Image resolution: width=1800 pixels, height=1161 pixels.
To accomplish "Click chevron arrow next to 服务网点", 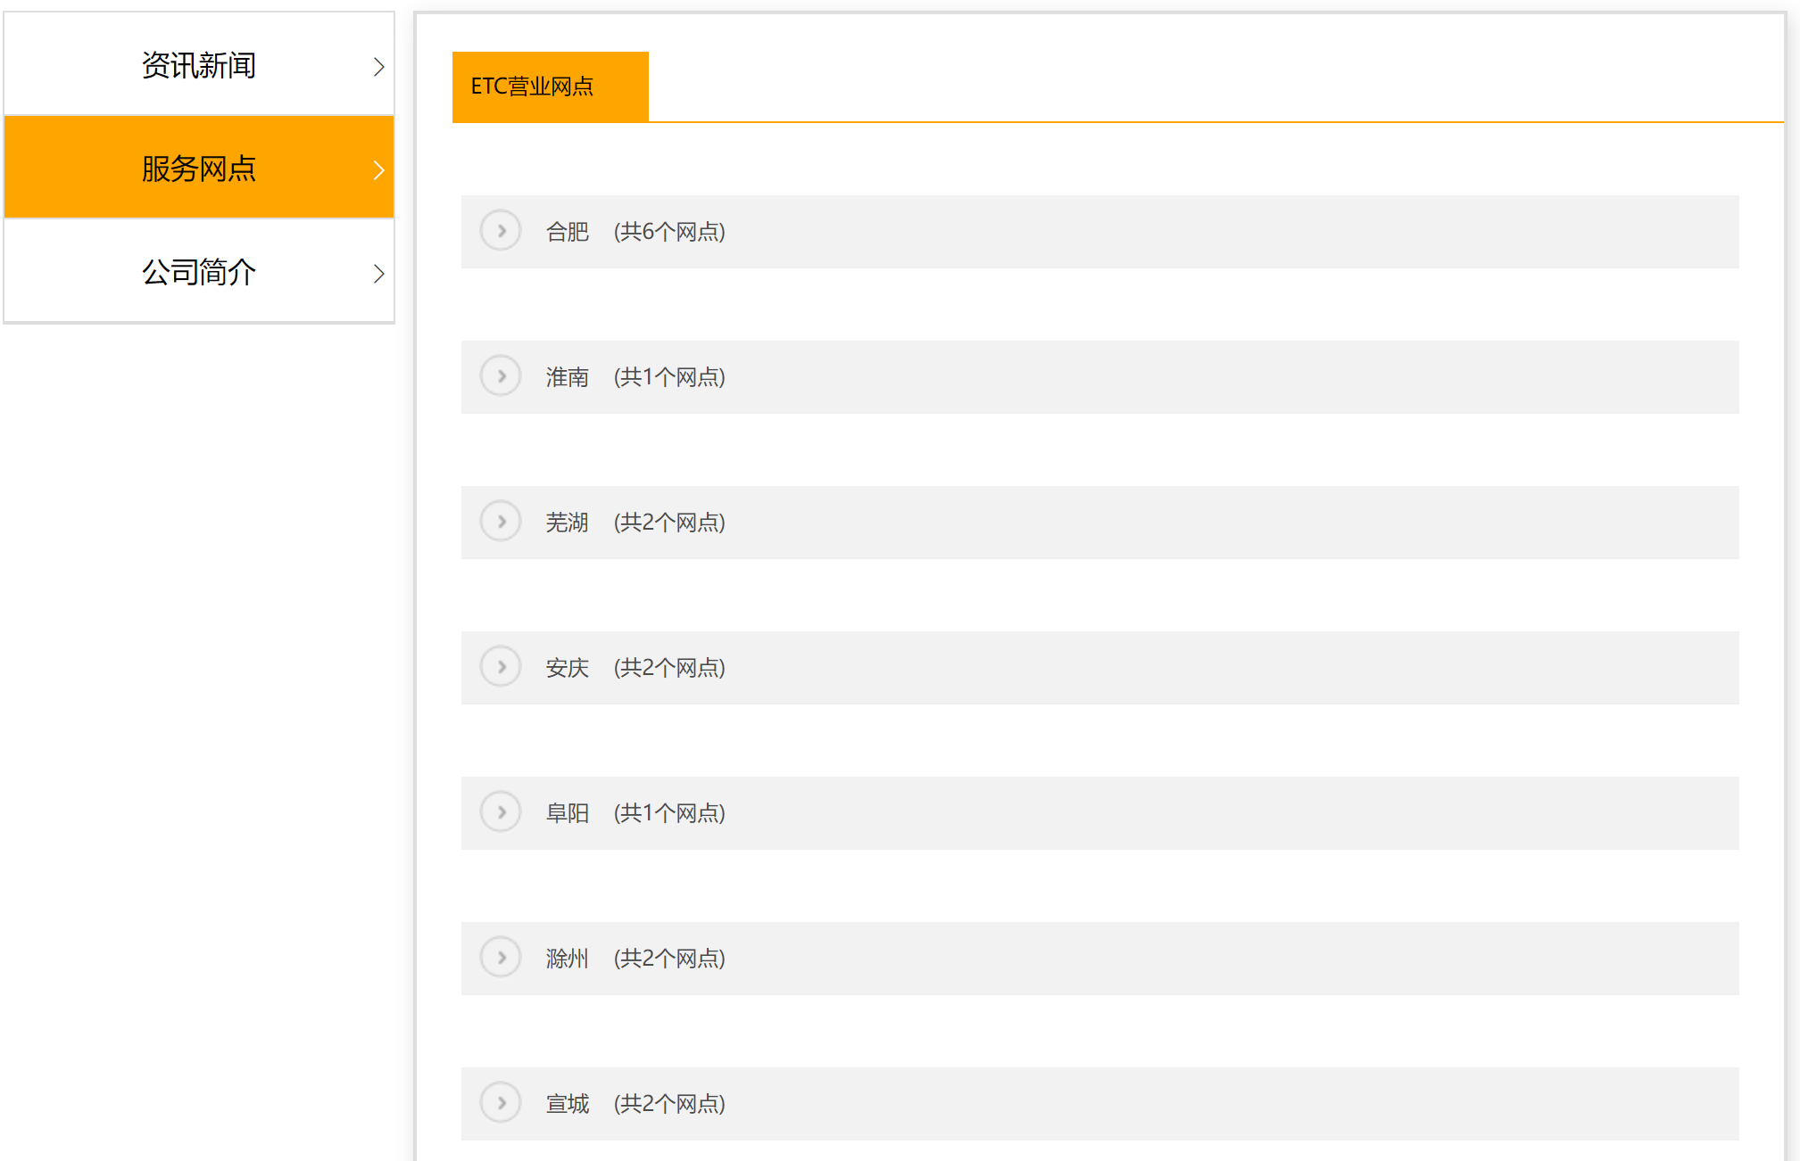I will pyautogui.click(x=378, y=170).
